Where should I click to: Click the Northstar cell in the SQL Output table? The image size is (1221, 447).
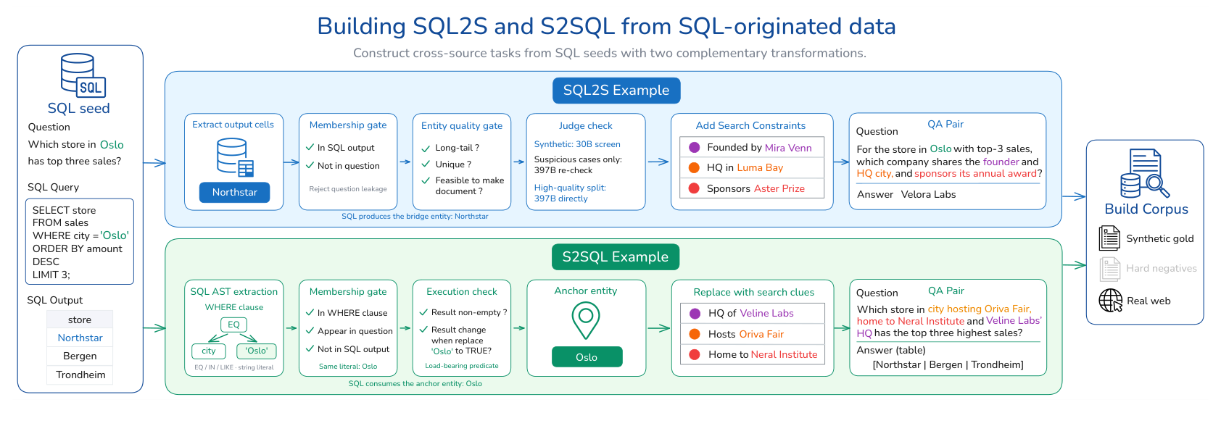(x=80, y=338)
